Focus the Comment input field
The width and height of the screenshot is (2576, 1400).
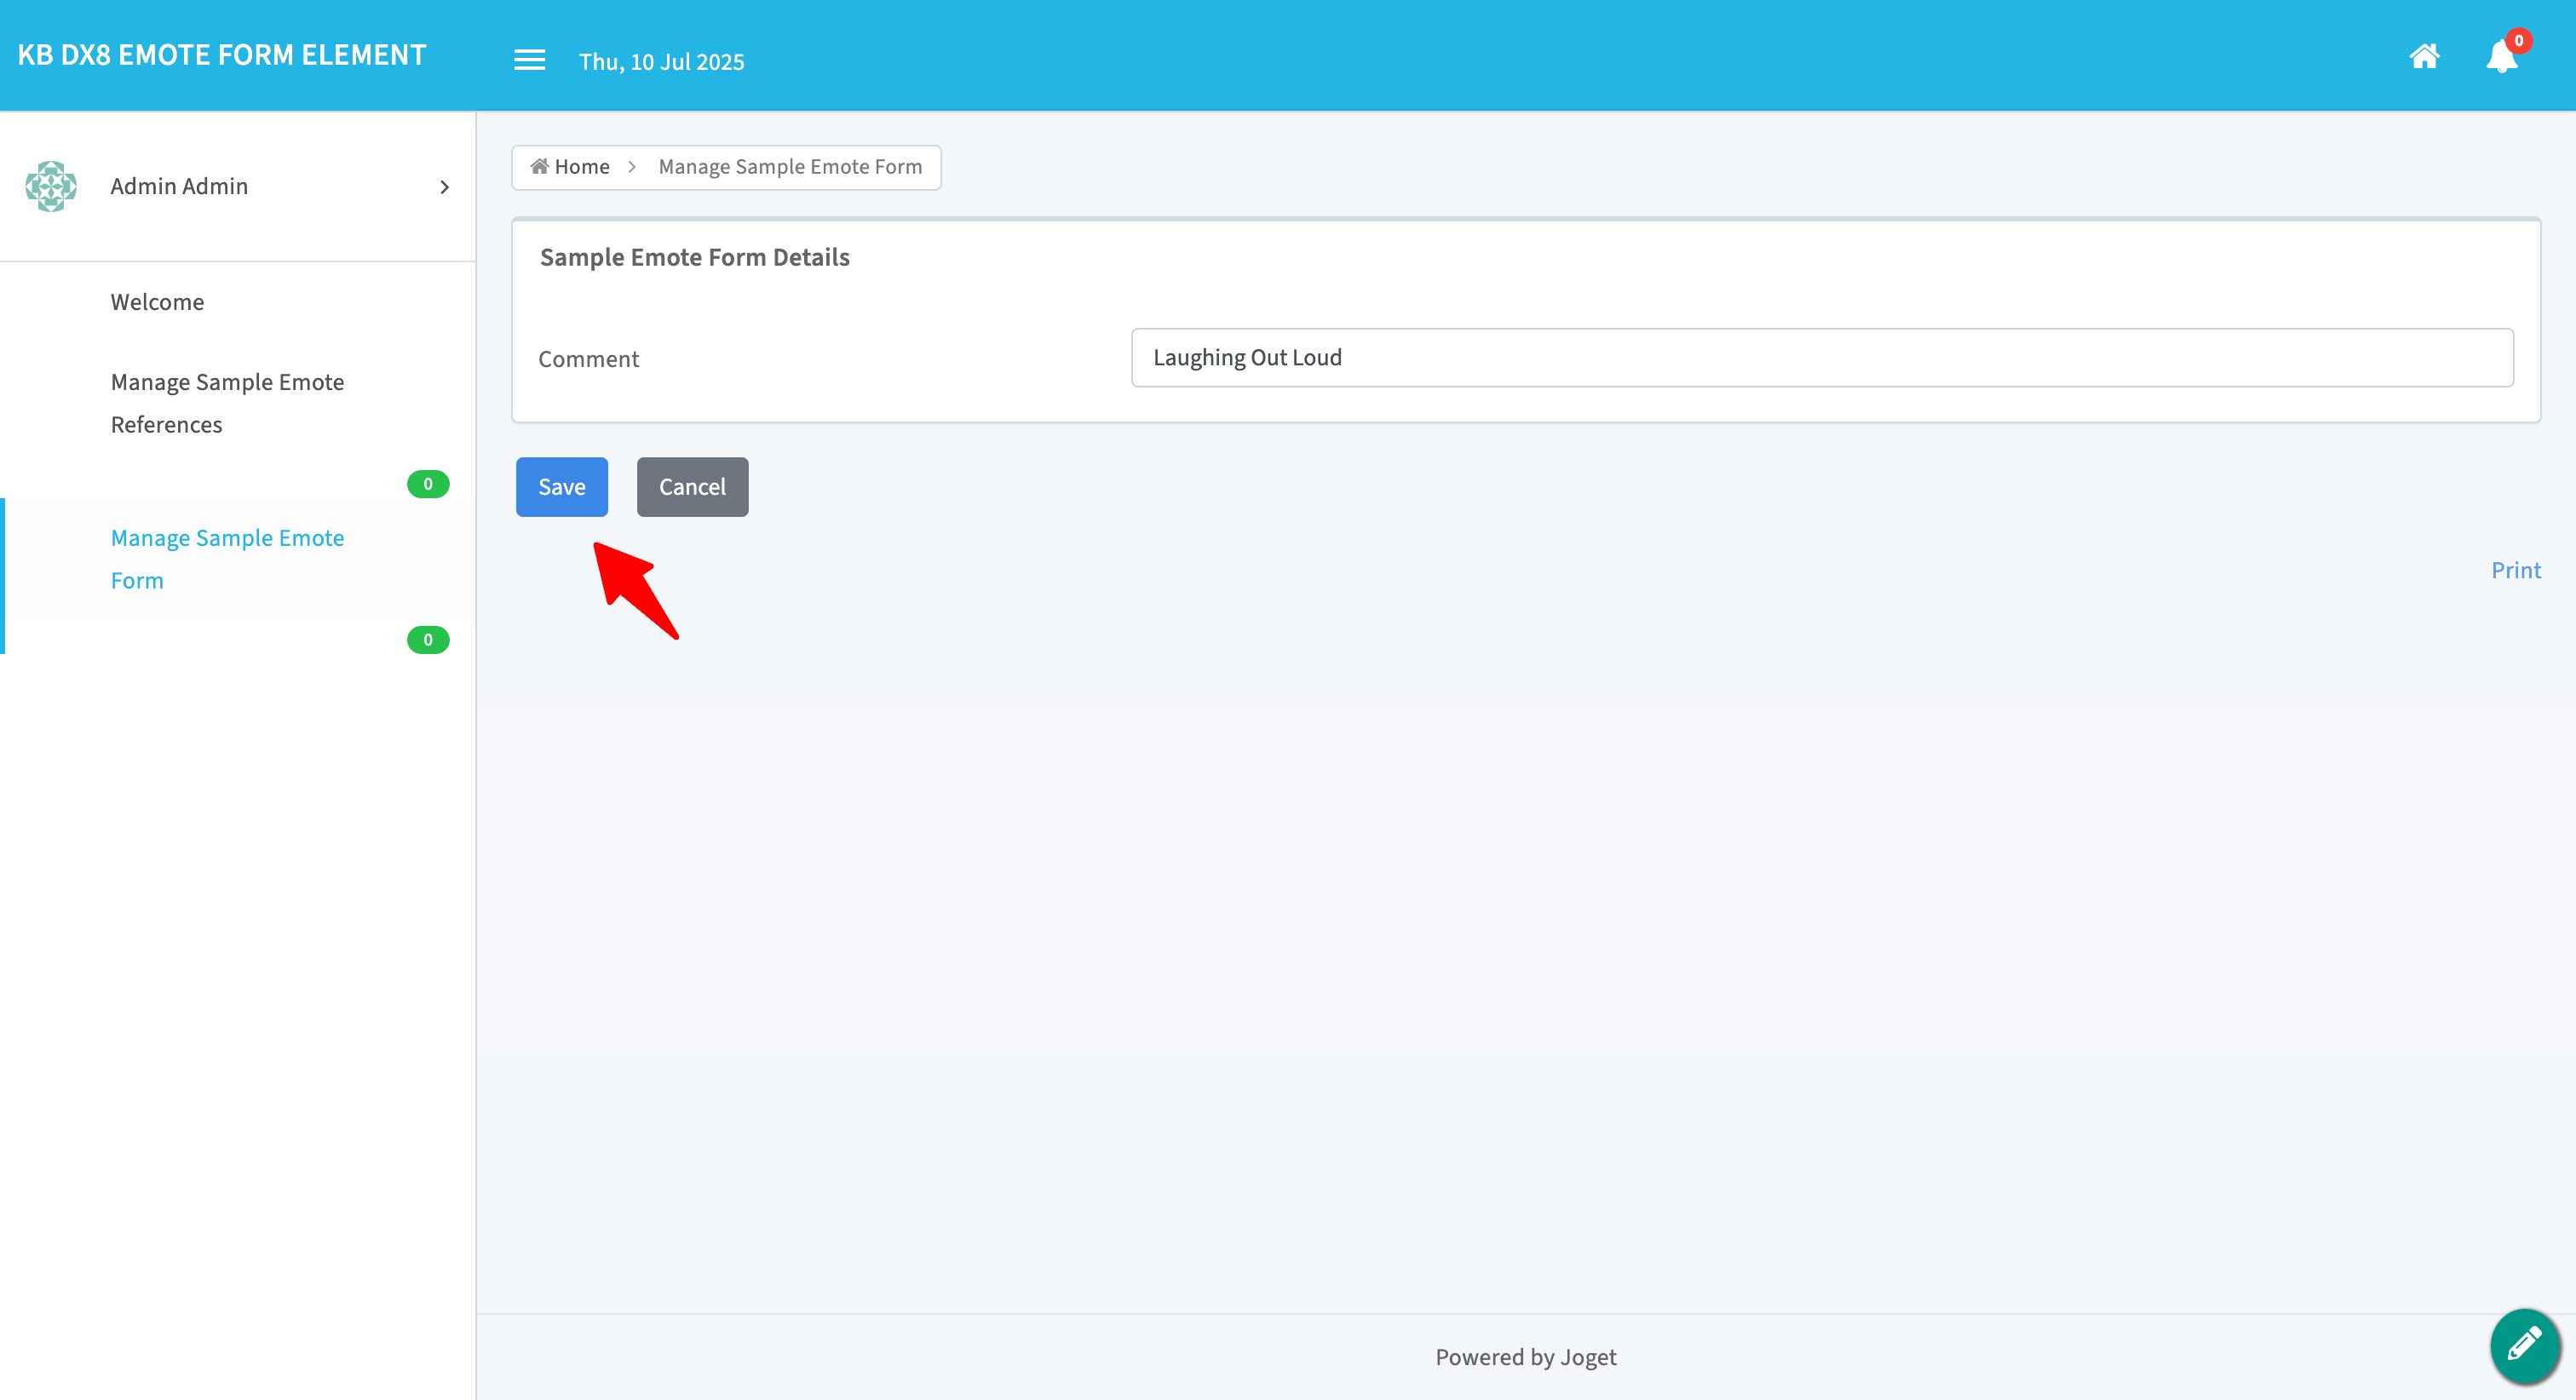tap(1822, 357)
